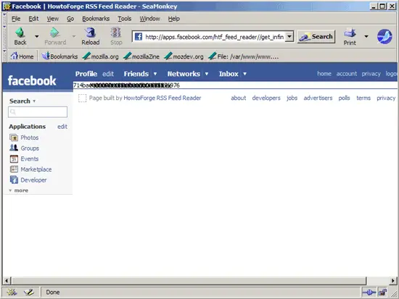The width and height of the screenshot is (399, 299).
Task: Click the Stop loading icon
Action: tap(116, 33)
